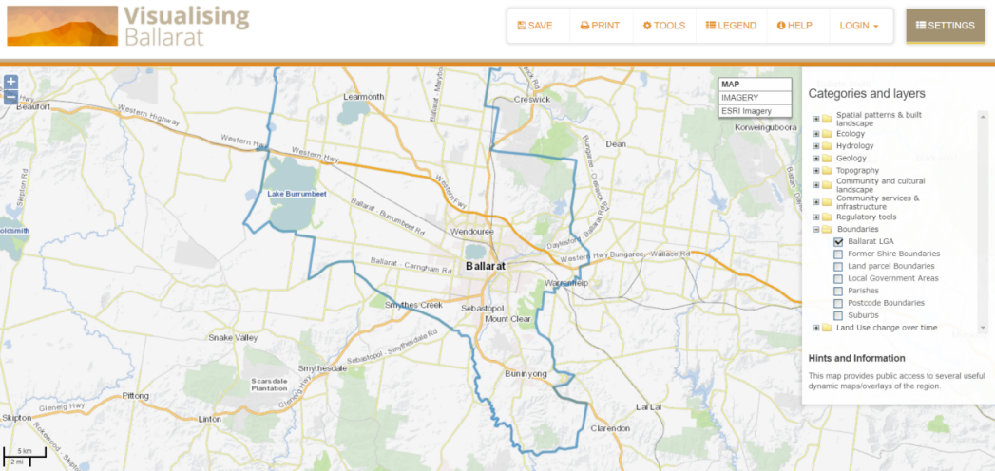This screenshot has width=995, height=471.
Task: Click the Learmonth map label
Action: coord(364,97)
